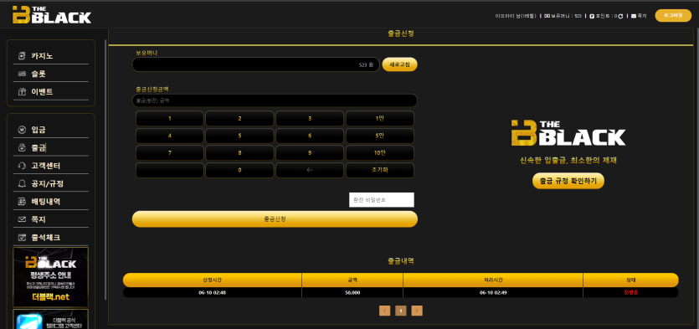This screenshot has width=699, height=329.
Task: Add 10만 using the keypad
Action: pos(380,153)
